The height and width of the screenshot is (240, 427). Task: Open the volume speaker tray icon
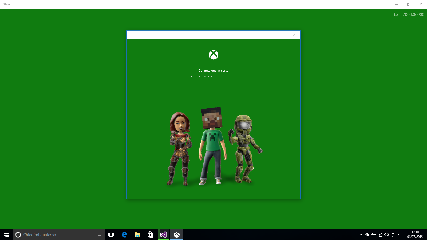386,235
